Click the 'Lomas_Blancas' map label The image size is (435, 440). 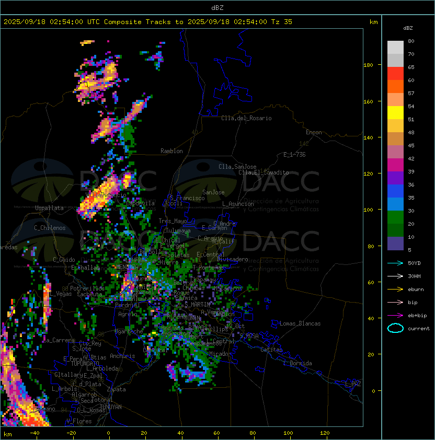tap(300, 323)
